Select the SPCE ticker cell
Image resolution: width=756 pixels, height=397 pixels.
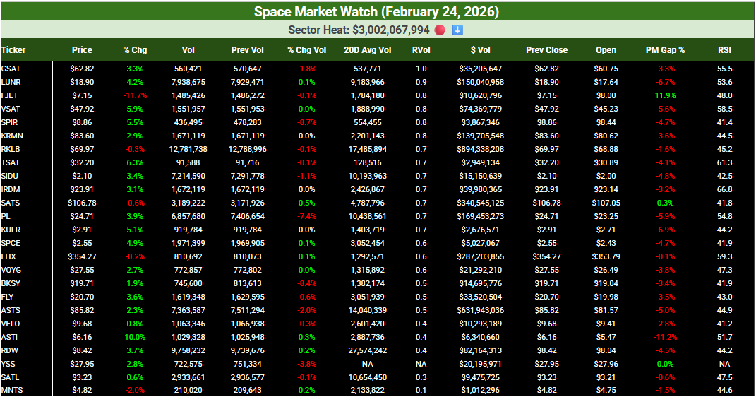(11, 243)
